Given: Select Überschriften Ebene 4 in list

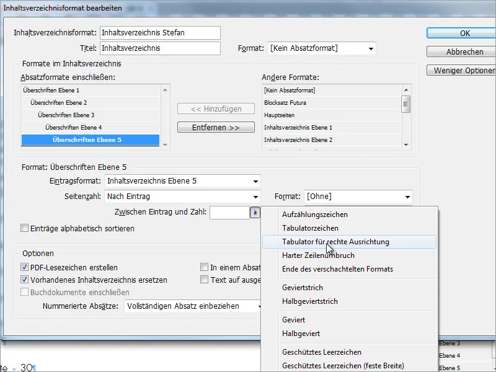Looking at the screenshot, I should (91, 127).
